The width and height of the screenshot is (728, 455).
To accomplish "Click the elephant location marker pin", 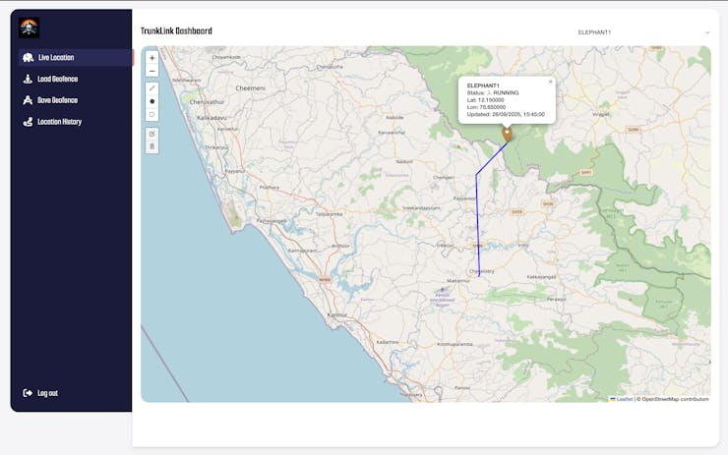I will (x=508, y=134).
